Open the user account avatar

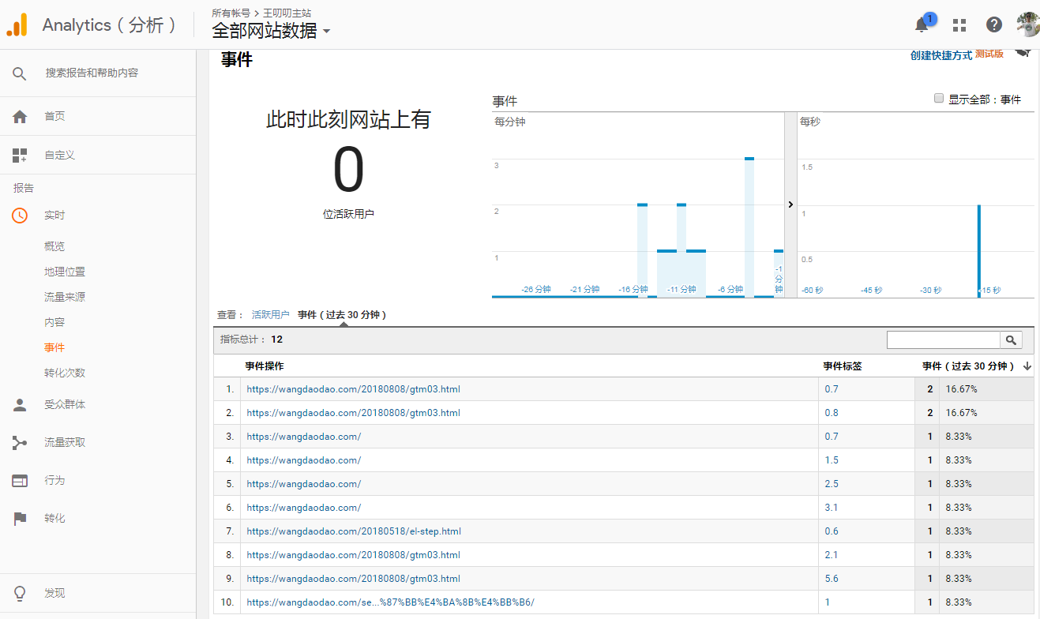pos(1027,24)
